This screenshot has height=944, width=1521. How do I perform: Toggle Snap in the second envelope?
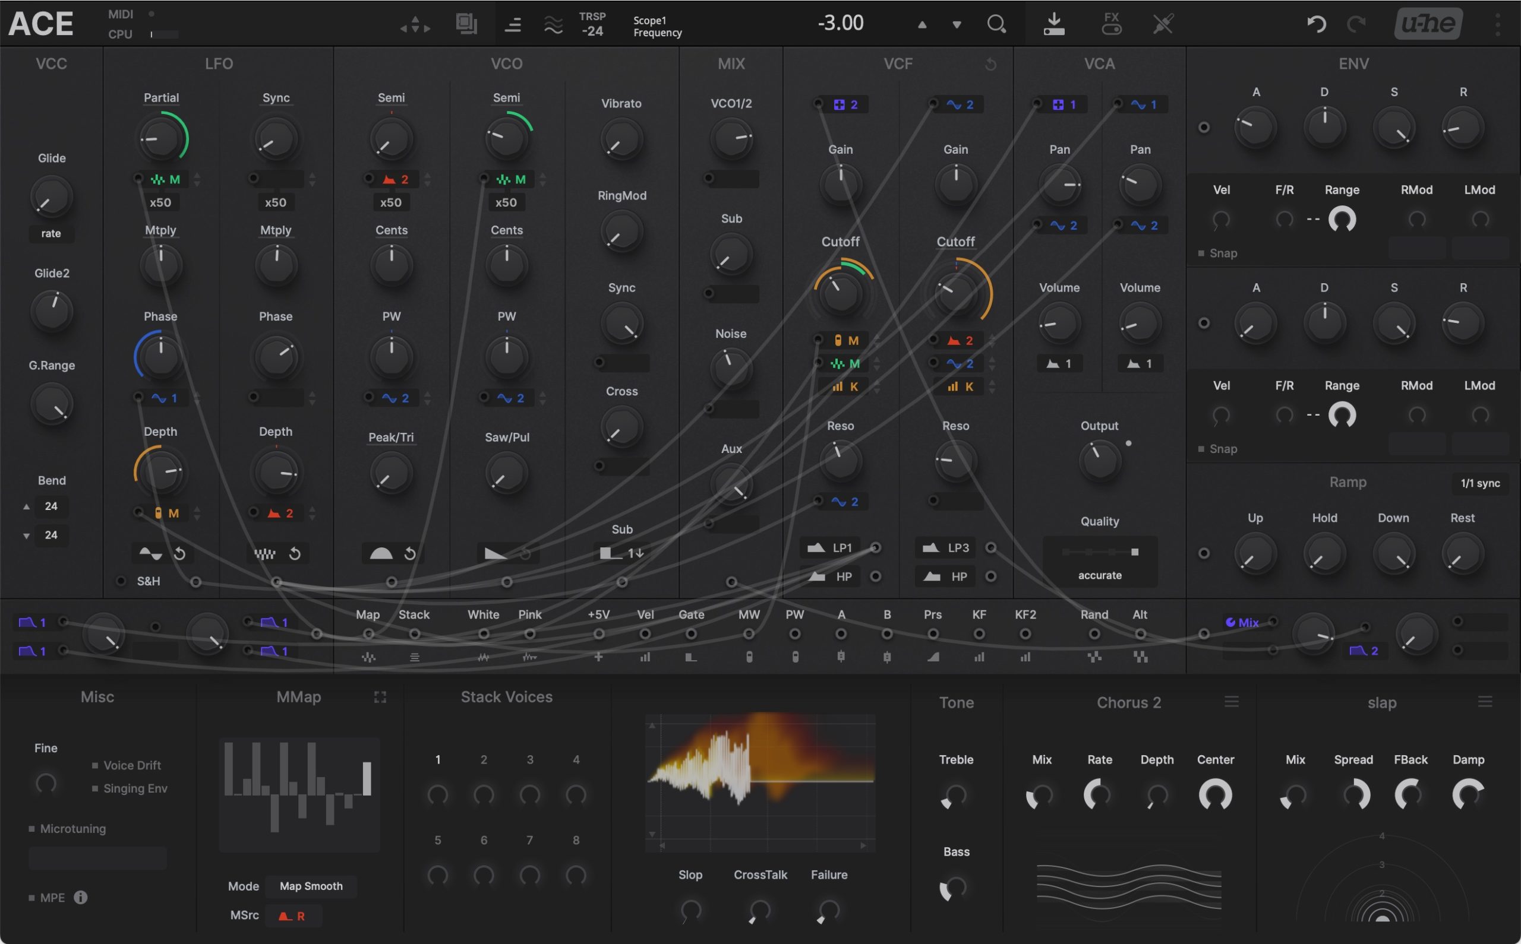point(1217,448)
